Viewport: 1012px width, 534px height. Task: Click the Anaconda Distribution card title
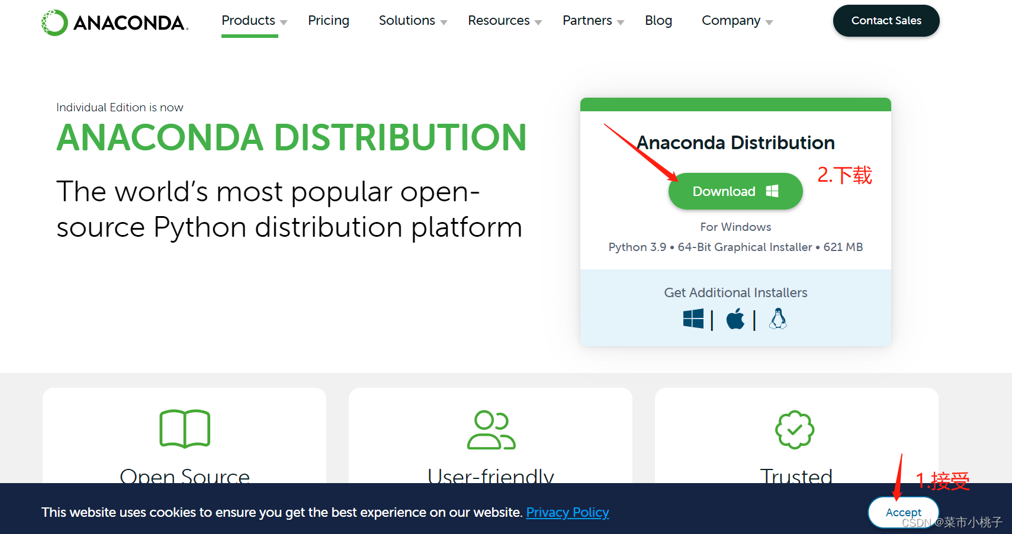735,143
